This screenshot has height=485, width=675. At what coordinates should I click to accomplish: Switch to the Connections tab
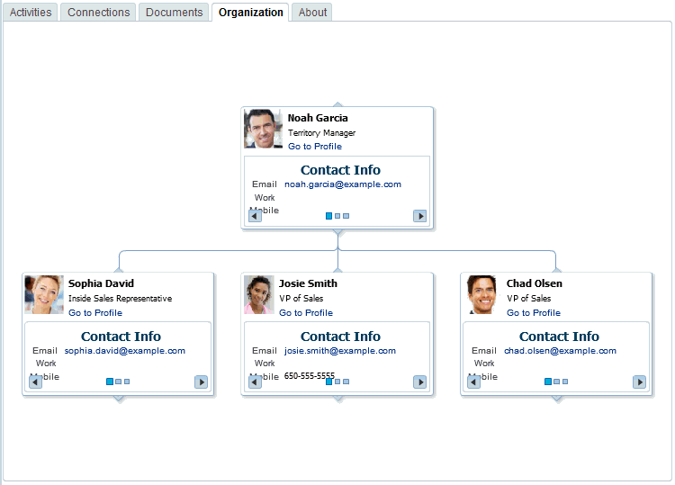click(x=98, y=12)
